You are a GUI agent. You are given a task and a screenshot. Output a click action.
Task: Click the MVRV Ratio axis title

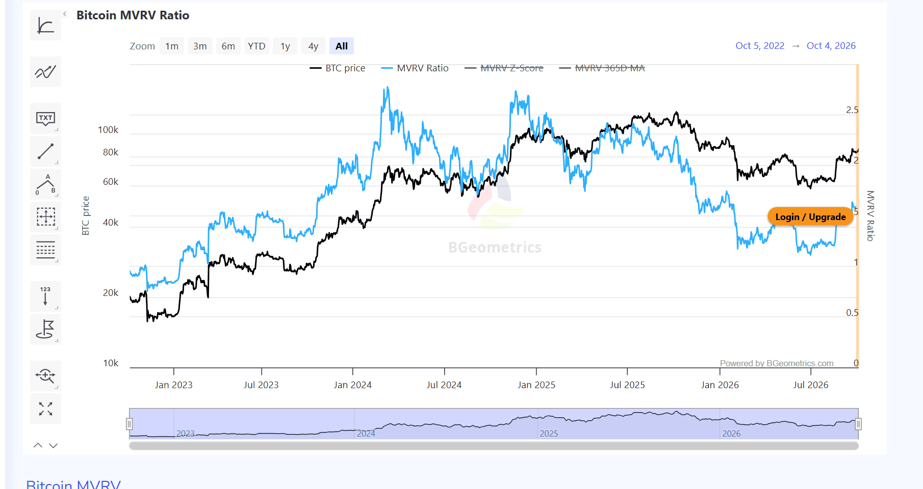coord(870,216)
